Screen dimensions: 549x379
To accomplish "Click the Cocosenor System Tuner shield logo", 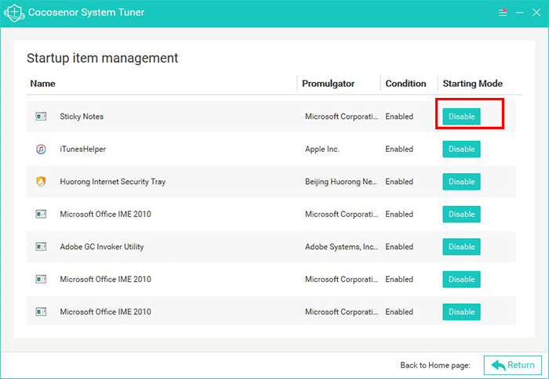I will tap(14, 13).
